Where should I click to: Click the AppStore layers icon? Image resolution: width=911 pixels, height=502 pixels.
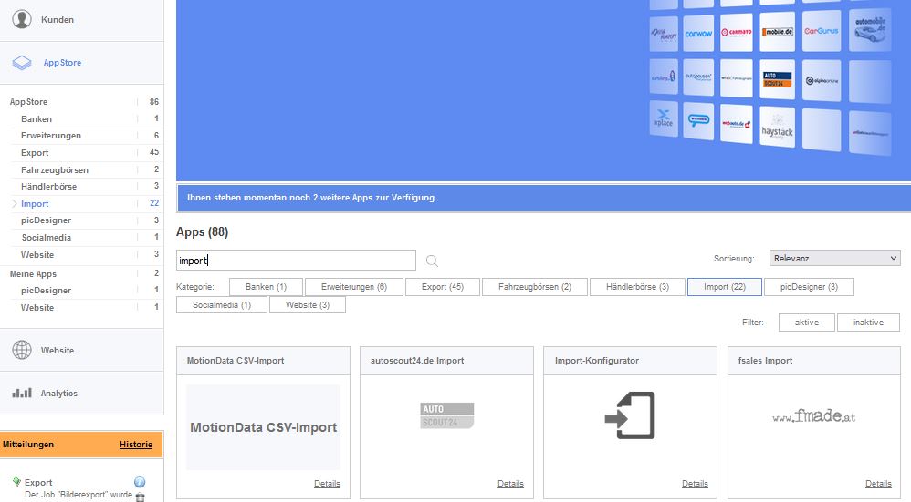click(22, 63)
